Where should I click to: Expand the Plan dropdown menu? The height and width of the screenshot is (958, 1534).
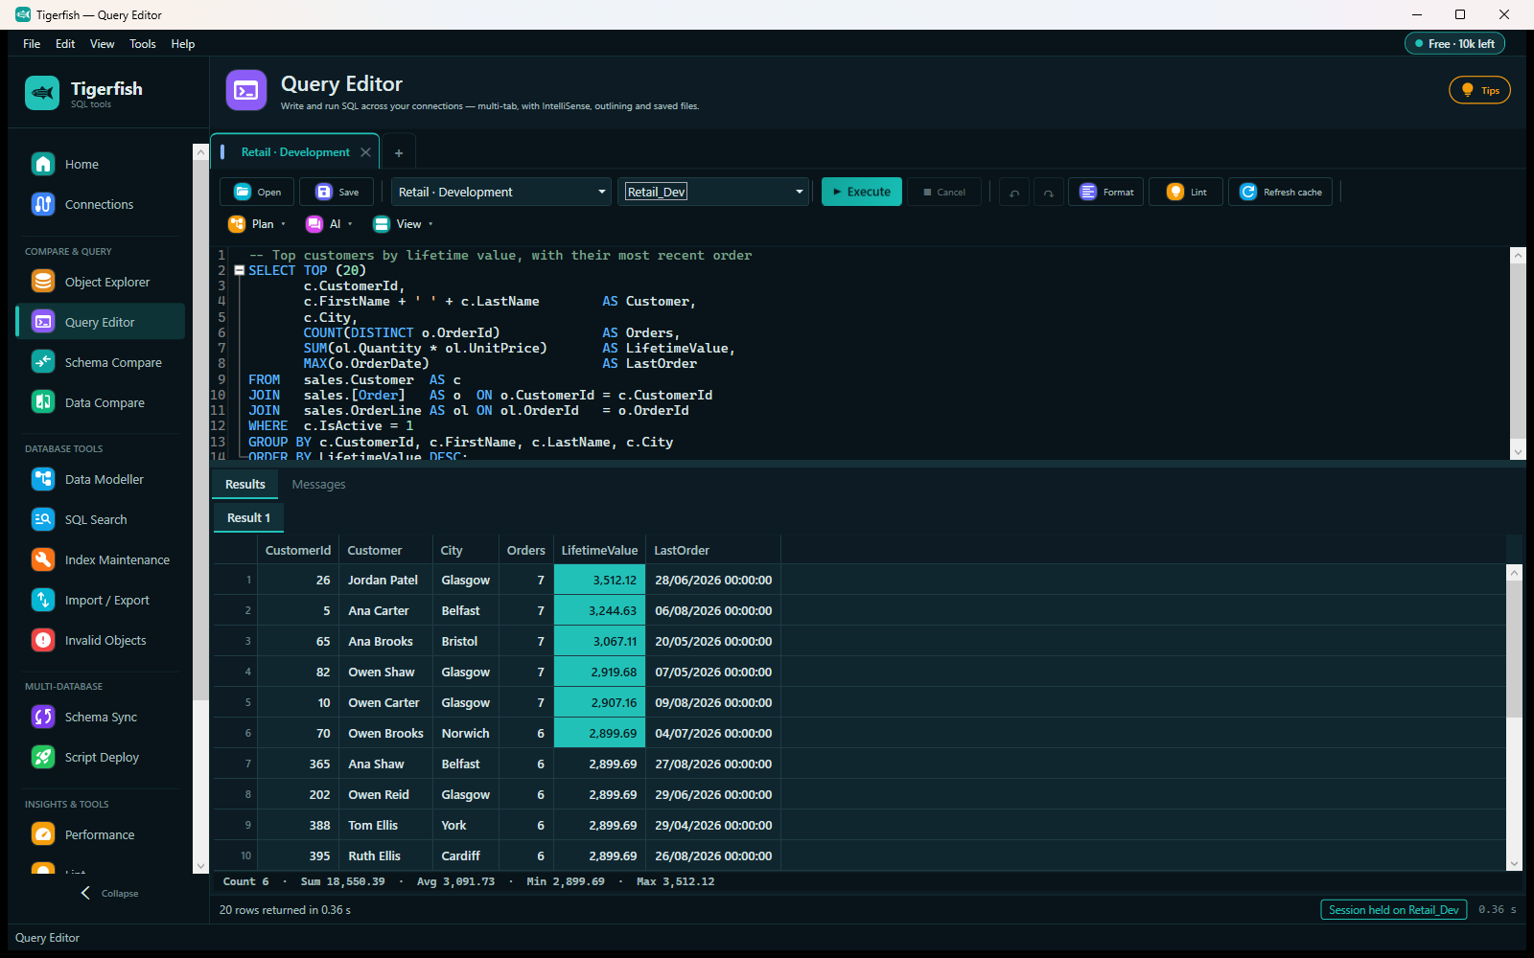click(x=257, y=224)
